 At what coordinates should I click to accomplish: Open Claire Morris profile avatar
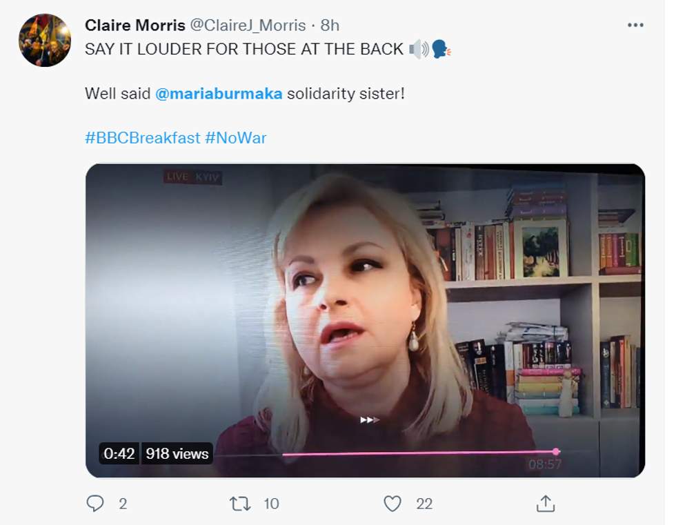45,41
